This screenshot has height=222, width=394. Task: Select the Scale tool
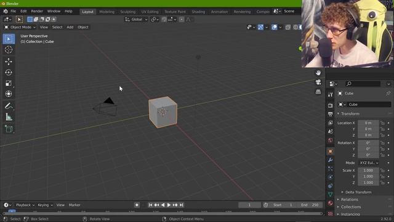pyautogui.click(x=9, y=83)
